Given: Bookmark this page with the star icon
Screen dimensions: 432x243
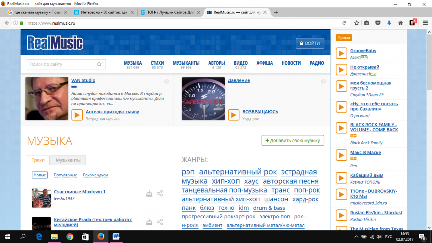Looking at the screenshot, I should tap(357, 23).
